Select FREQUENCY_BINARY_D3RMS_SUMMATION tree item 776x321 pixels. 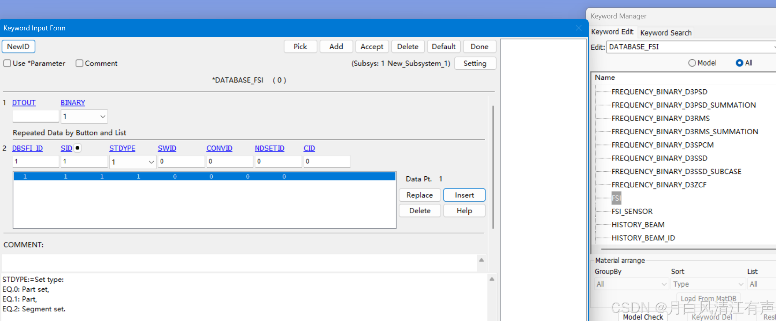click(x=685, y=132)
